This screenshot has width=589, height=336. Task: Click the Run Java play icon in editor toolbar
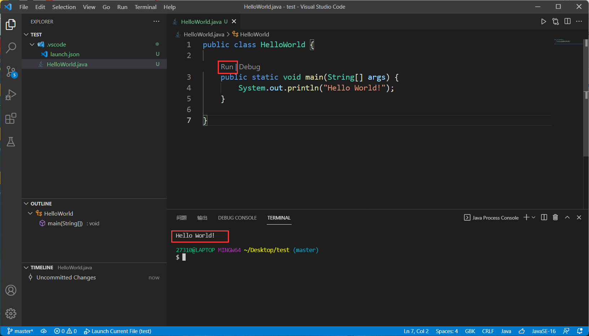click(x=543, y=22)
